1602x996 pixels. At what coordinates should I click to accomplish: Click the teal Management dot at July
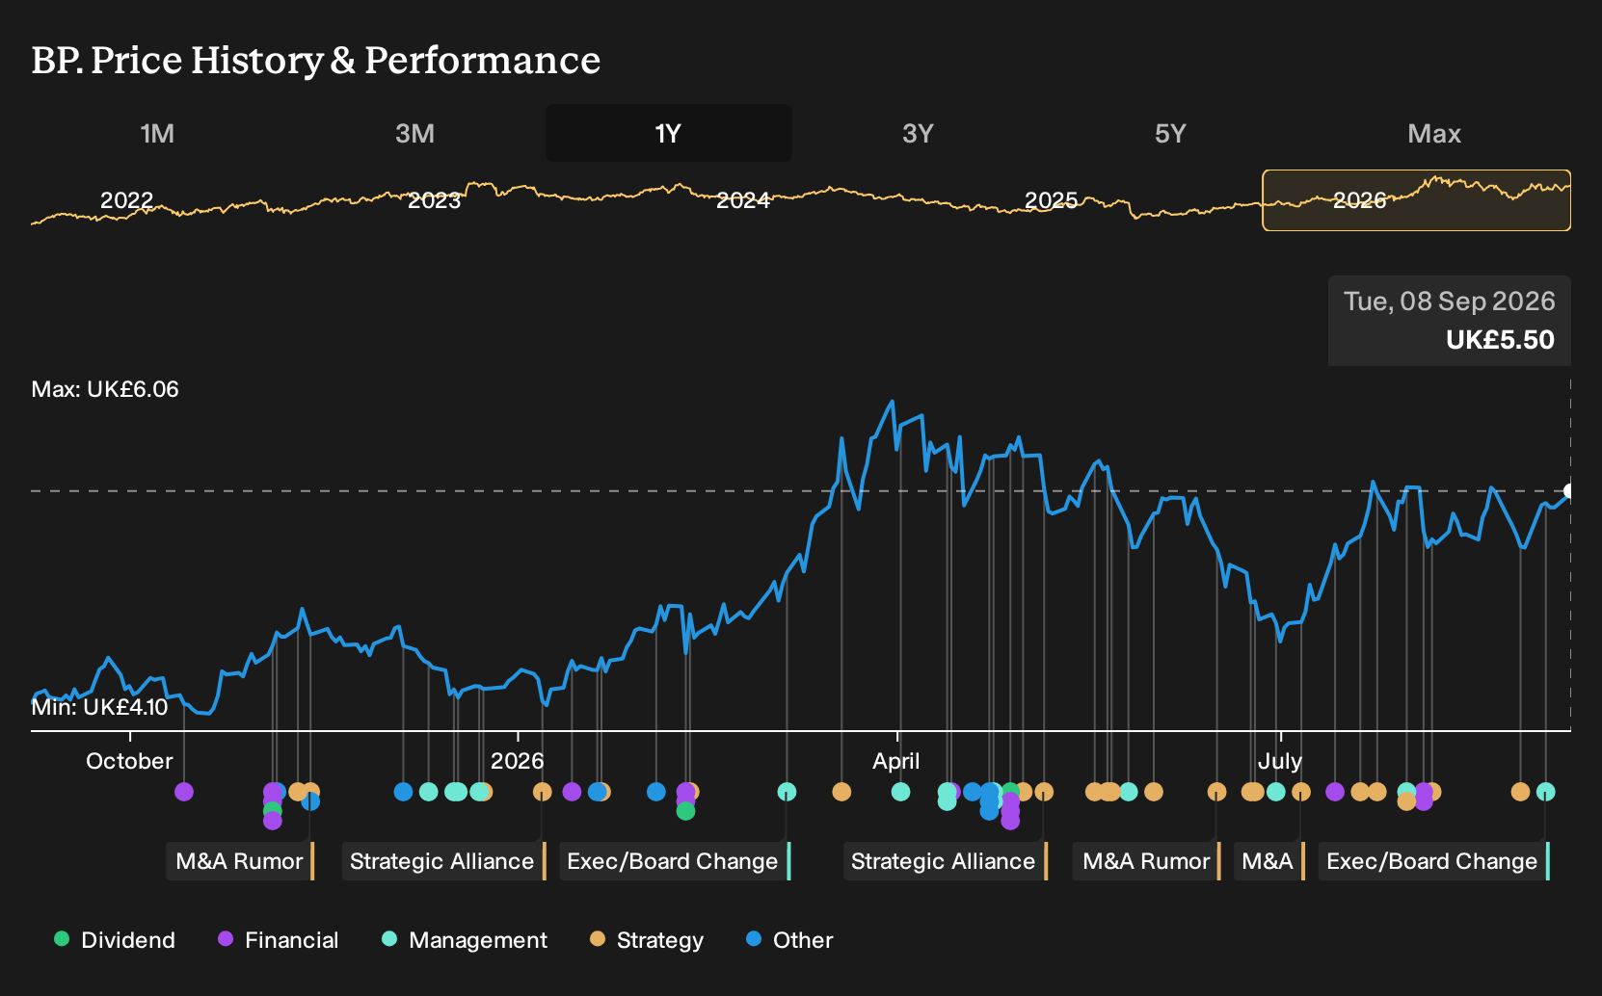click(1276, 792)
